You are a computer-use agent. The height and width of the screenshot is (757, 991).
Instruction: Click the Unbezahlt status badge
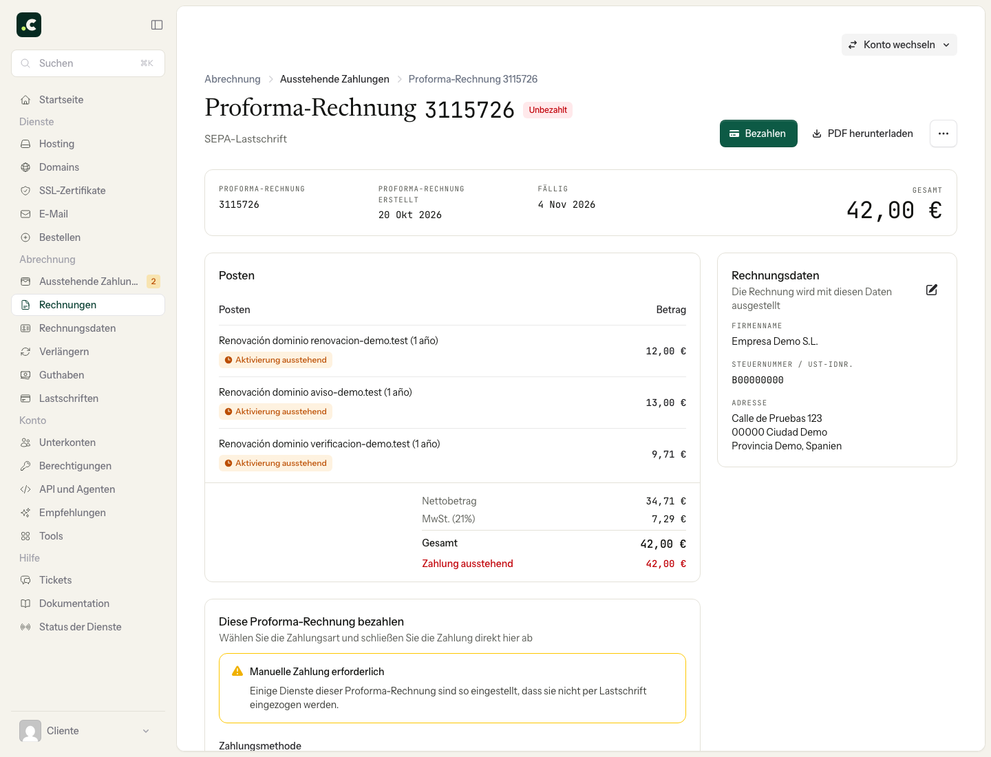click(x=548, y=110)
